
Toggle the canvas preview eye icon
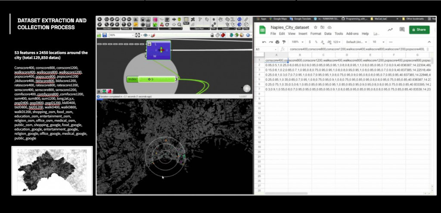pos(146,35)
